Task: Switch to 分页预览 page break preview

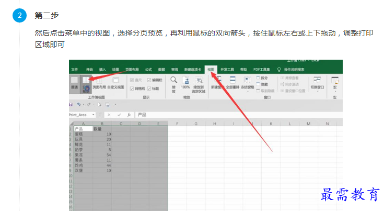Action: 86,84
